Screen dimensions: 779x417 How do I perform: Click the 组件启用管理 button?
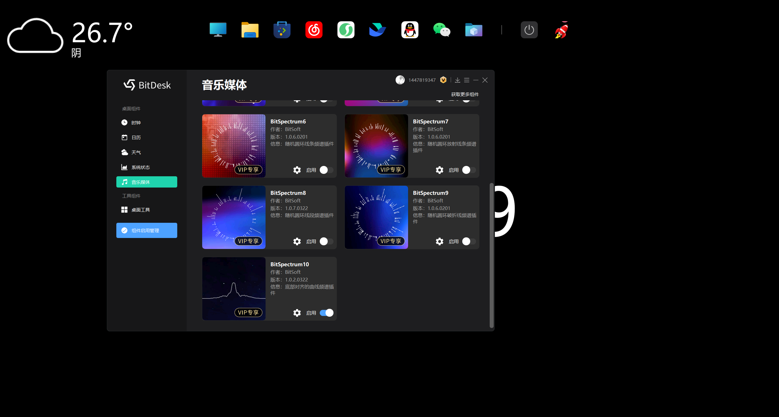pyautogui.click(x=146, y=230)
